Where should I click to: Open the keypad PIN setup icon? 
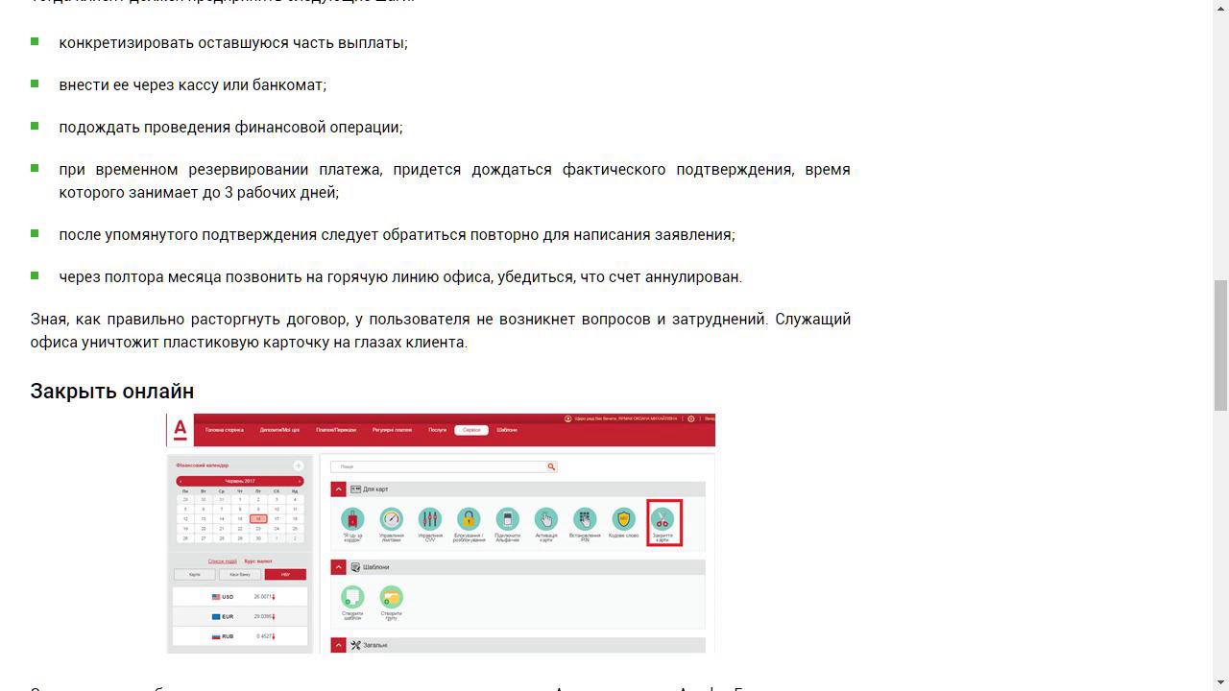[x=585, y=519]
